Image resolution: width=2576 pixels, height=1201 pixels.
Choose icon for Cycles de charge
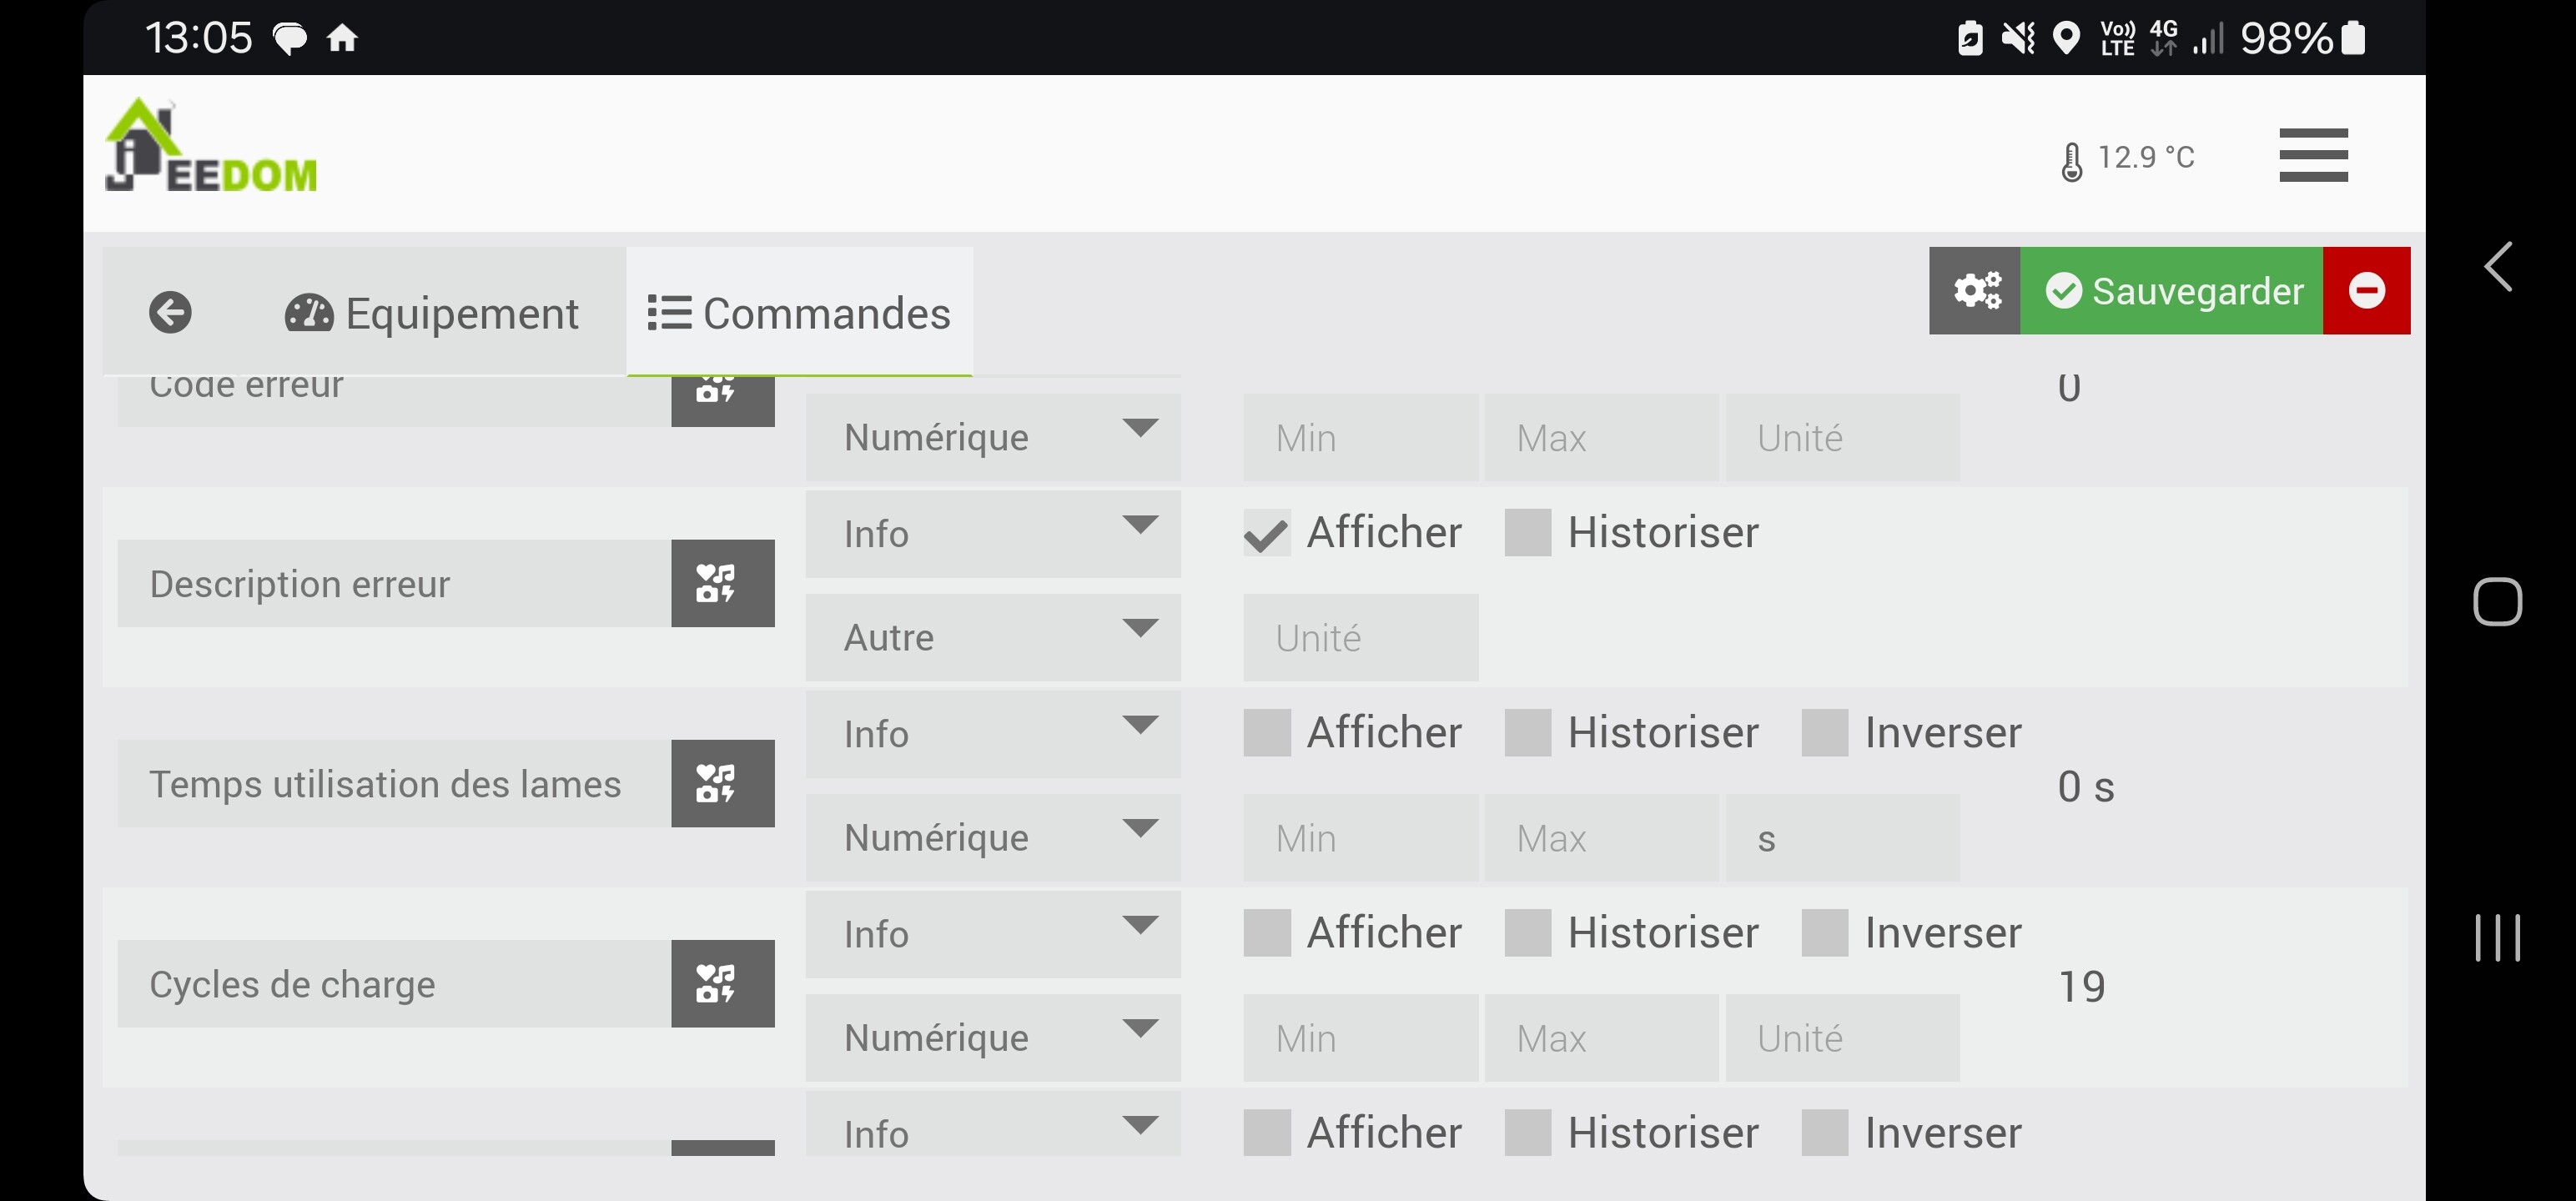coord(722,983)
